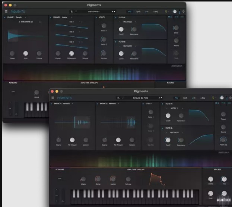Favorite the Rainforest preset with heart icon

[76, 12]
